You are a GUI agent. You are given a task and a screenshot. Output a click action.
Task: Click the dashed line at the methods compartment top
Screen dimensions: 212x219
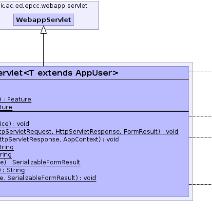(200, 117)
